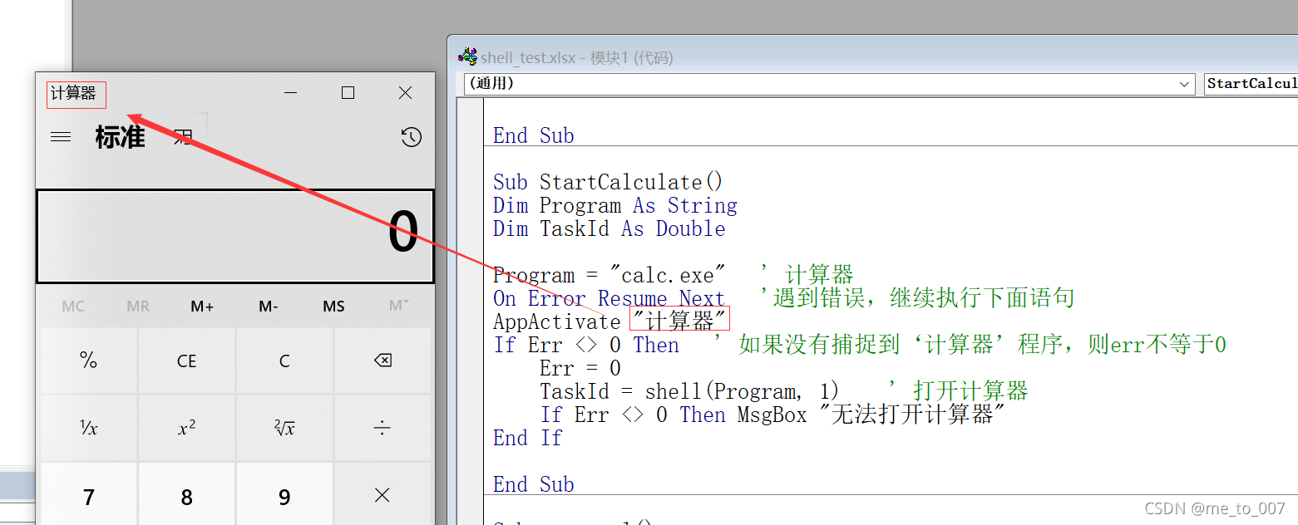Click the MS memory store button
The height and width of the screenshot is (525, 1298).
pyautogui.click(x=333, y=307)
